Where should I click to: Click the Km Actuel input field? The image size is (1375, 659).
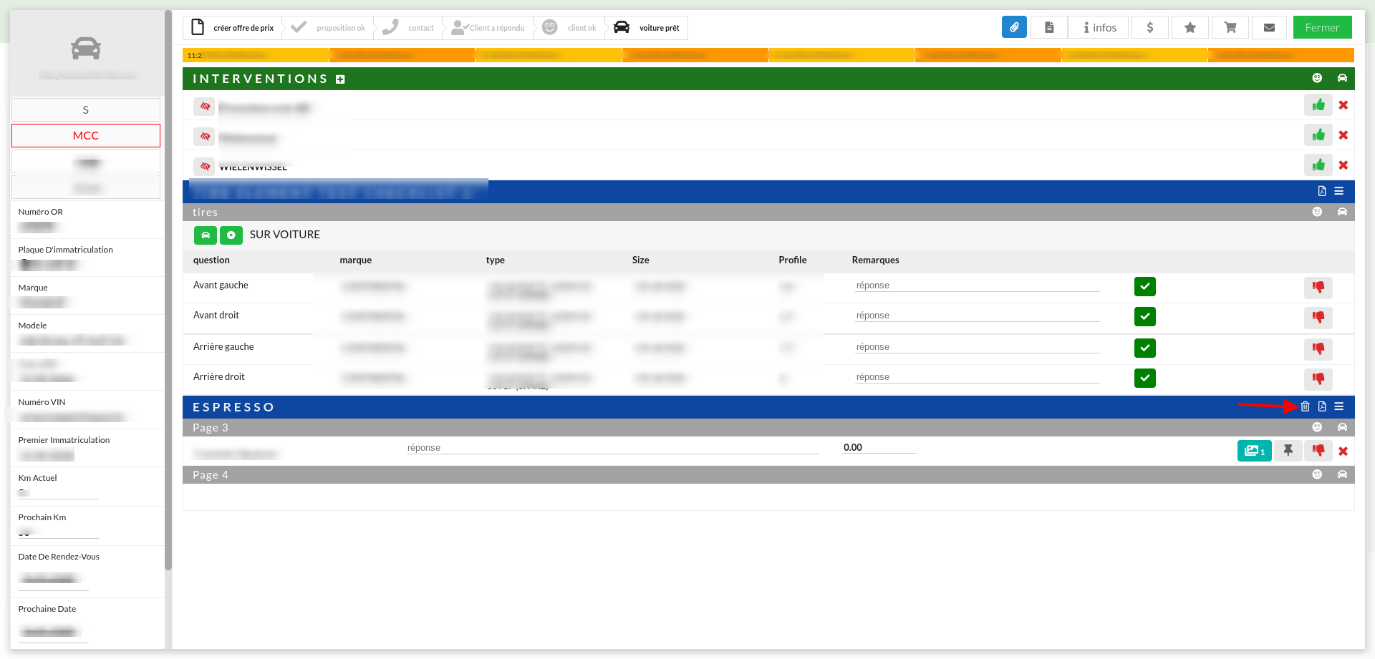click(x=58, y=492)
